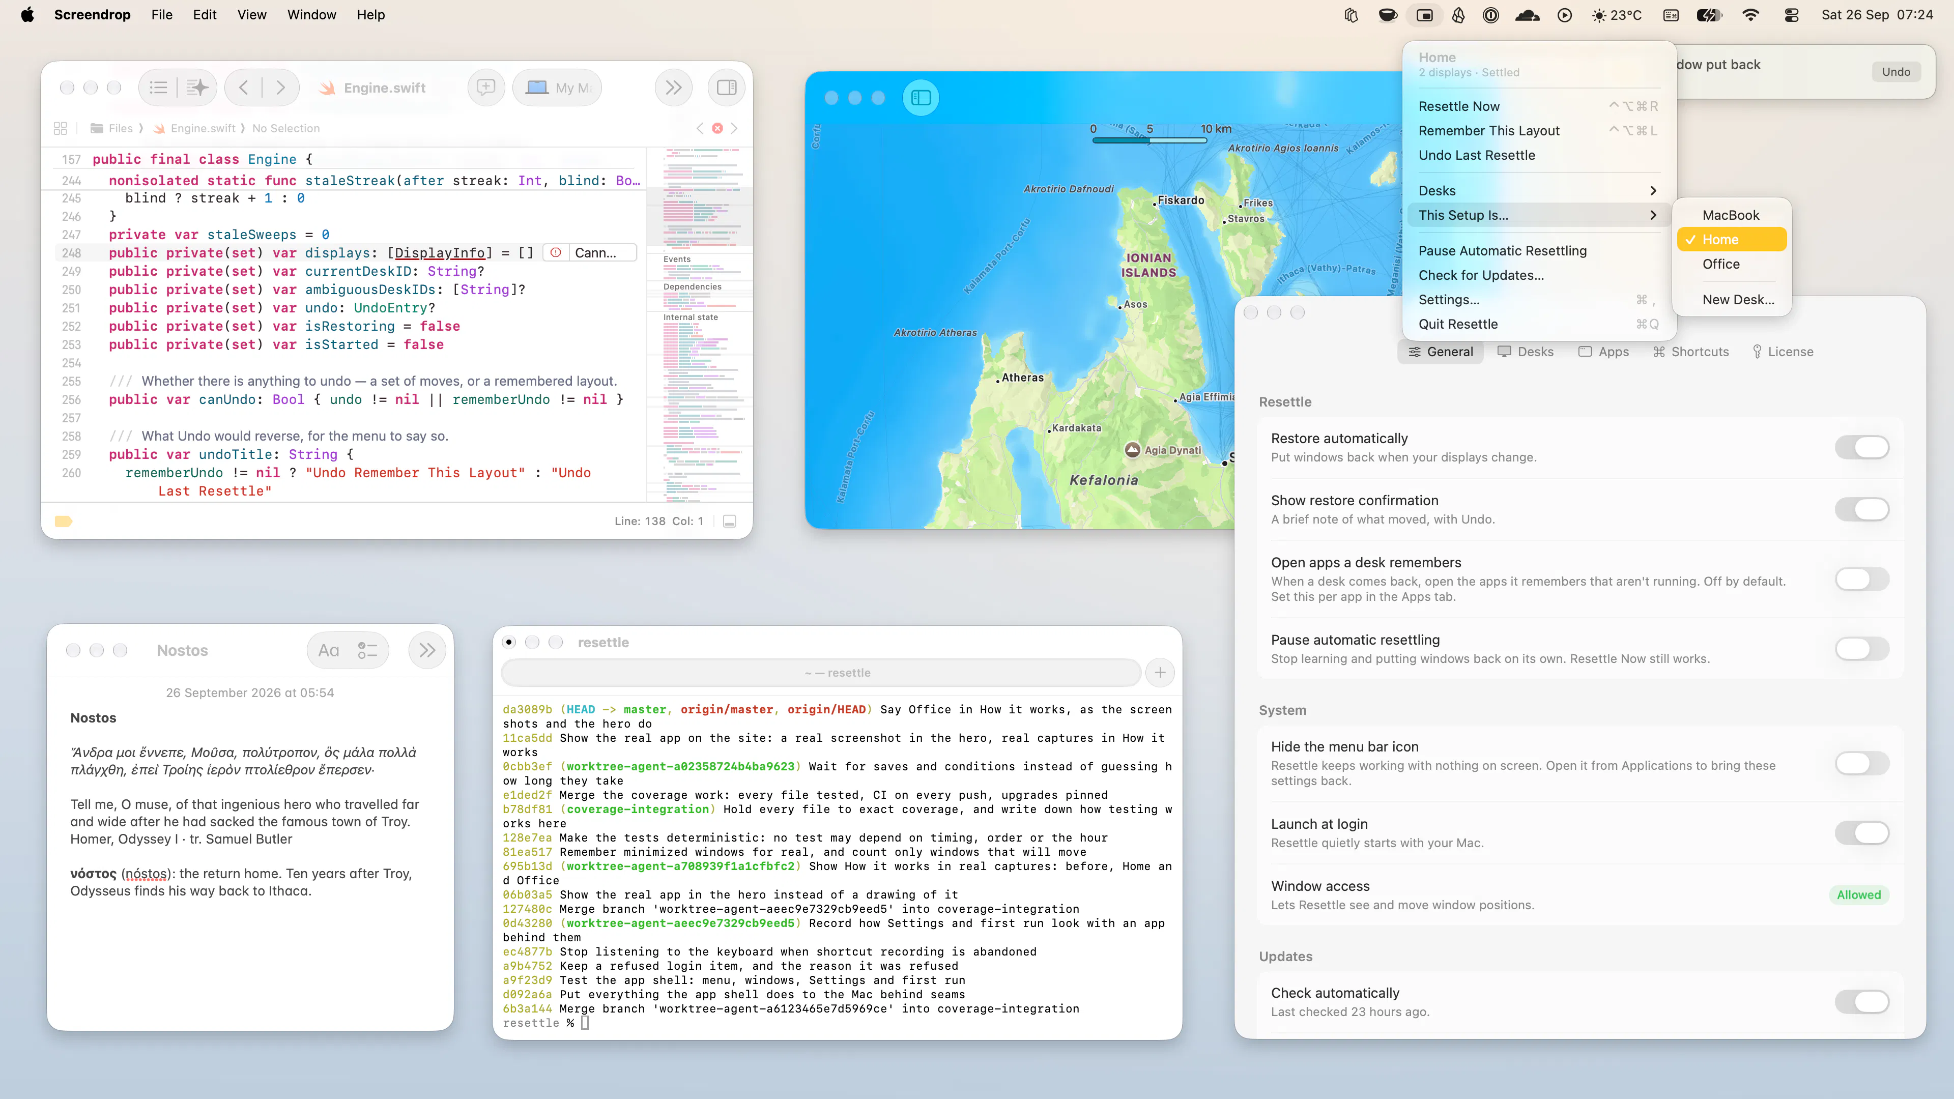
Task: Jump to next issue in Xcode
Action: pos(733,128)
